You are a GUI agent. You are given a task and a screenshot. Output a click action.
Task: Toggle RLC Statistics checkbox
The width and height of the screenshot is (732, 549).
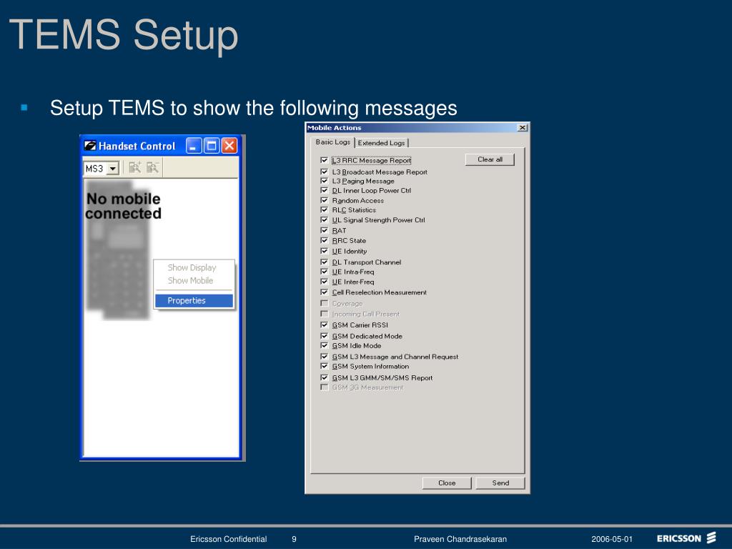coord(324,210)
